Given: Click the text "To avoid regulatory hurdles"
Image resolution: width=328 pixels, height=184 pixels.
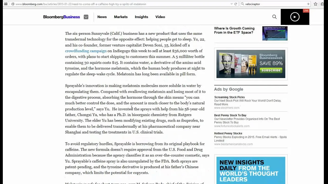Looking at the screenshot, I should click(89, 144).
